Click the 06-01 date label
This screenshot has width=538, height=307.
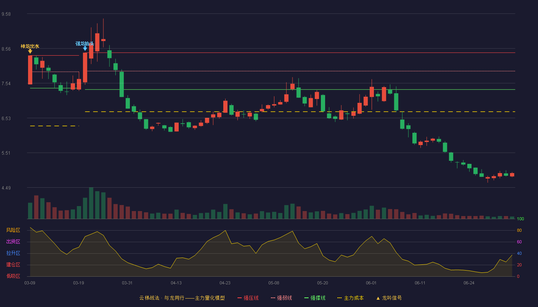(371, 283)
